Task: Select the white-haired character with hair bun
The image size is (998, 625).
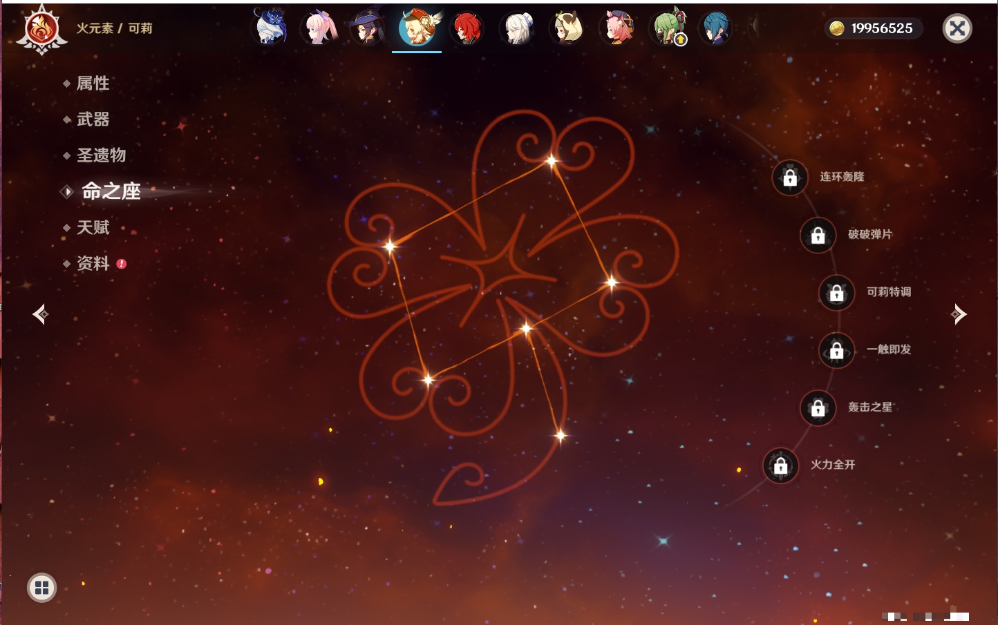Action: (518, 28)
